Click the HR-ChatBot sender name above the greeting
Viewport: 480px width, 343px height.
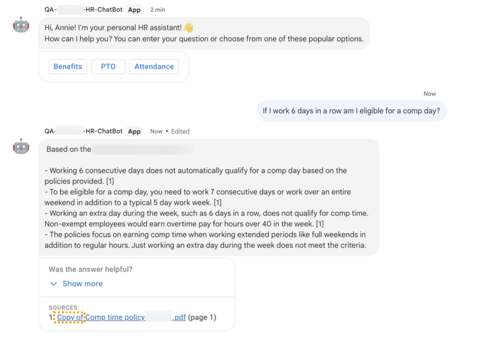(x=104, y=10)
